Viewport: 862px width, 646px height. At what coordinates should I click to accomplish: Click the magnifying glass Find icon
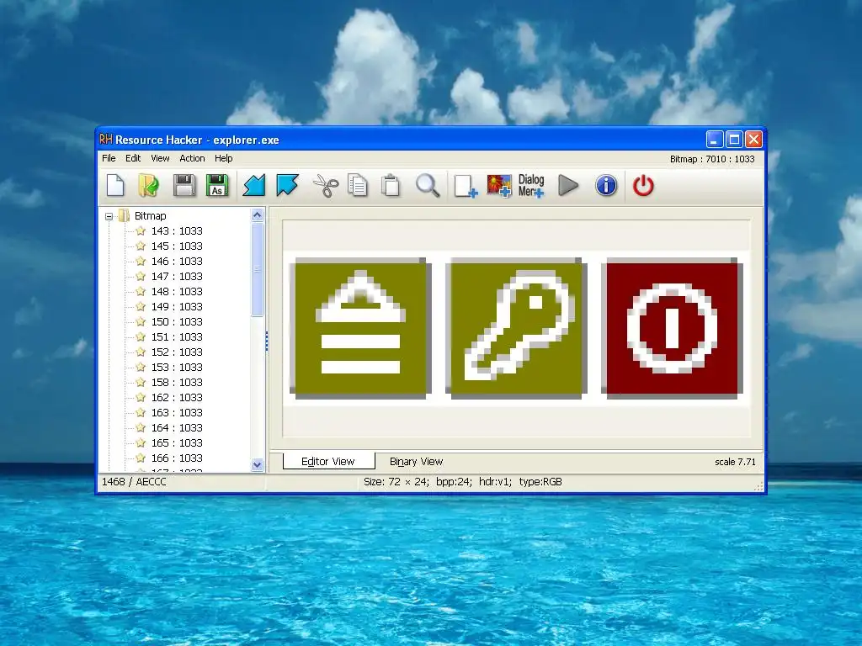pos(428,186)
